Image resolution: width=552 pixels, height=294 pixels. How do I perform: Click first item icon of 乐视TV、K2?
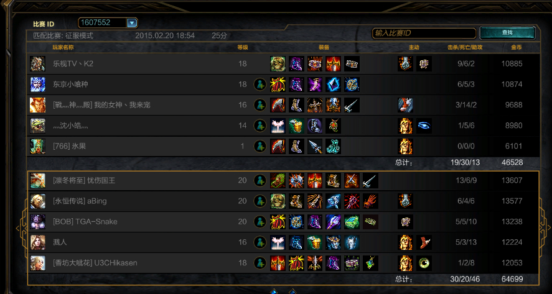pyautogui.click(x=278, y=64)
